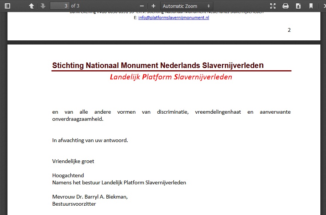Screen dimensions: 326x215
Task: Click the 'Bestuursvoorzitter' title text
Action: coord(74,204)
